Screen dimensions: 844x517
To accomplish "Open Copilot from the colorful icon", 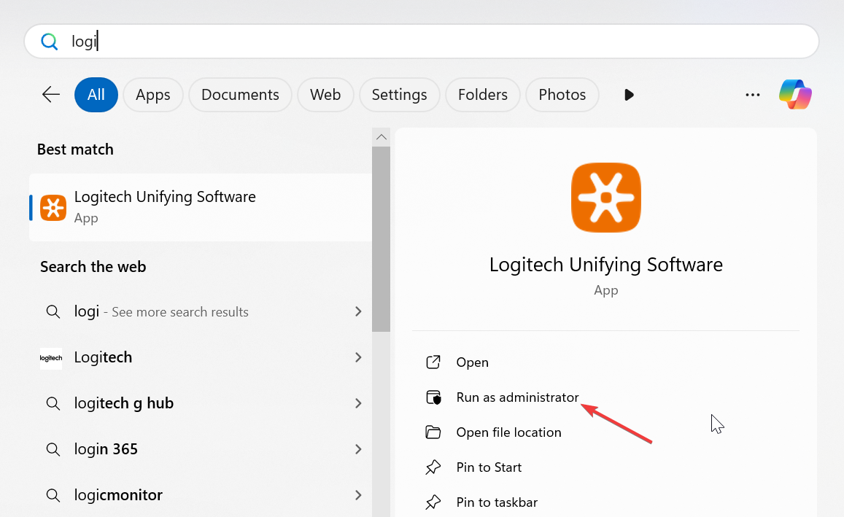I will point(795,95).
